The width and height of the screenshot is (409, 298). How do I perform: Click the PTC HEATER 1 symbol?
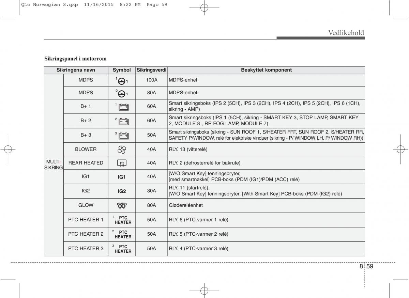point(122,220)
